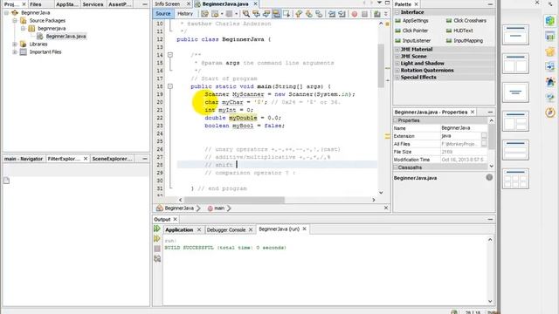Click the Comment icon near toolbar end
Viewport: 559px width, 314px height.
[376, 14]
